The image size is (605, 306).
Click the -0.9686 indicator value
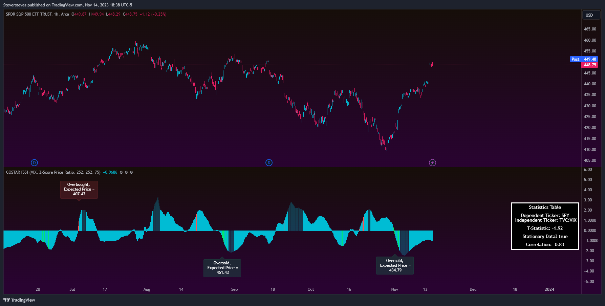tap(110, 172)
